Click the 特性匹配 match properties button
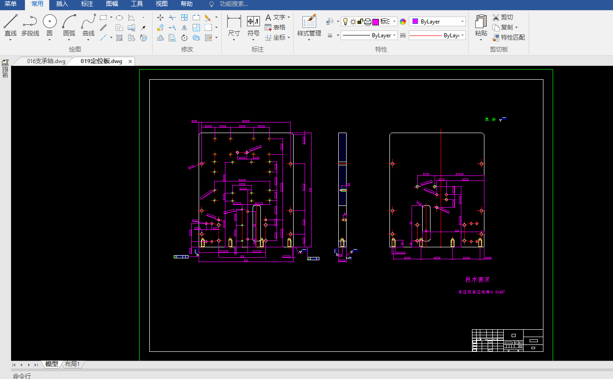613x379 pixels. tap(509, 38)
